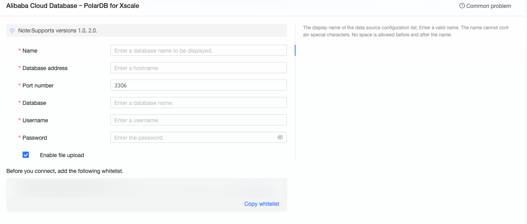The height and width of the screenshot is (224, 527).
Task: Toggle password visibility eye icon
Action: pyautogui.click(x=280, y=137)
